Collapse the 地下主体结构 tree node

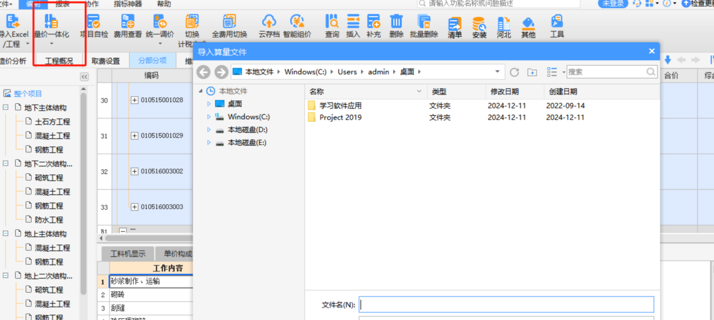[6, 107]
